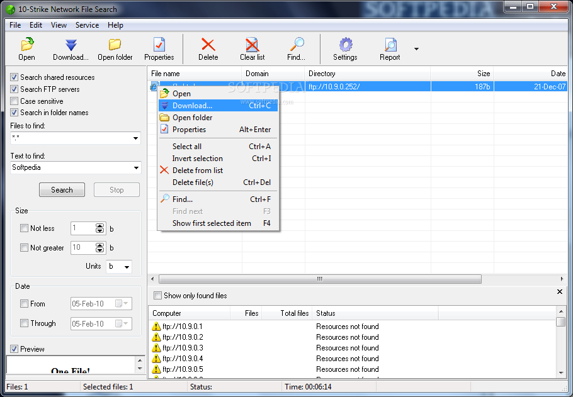Enable the Through date filter
Image resolution: width=573 pixels, height=397 pixels.
click(24, 323)
